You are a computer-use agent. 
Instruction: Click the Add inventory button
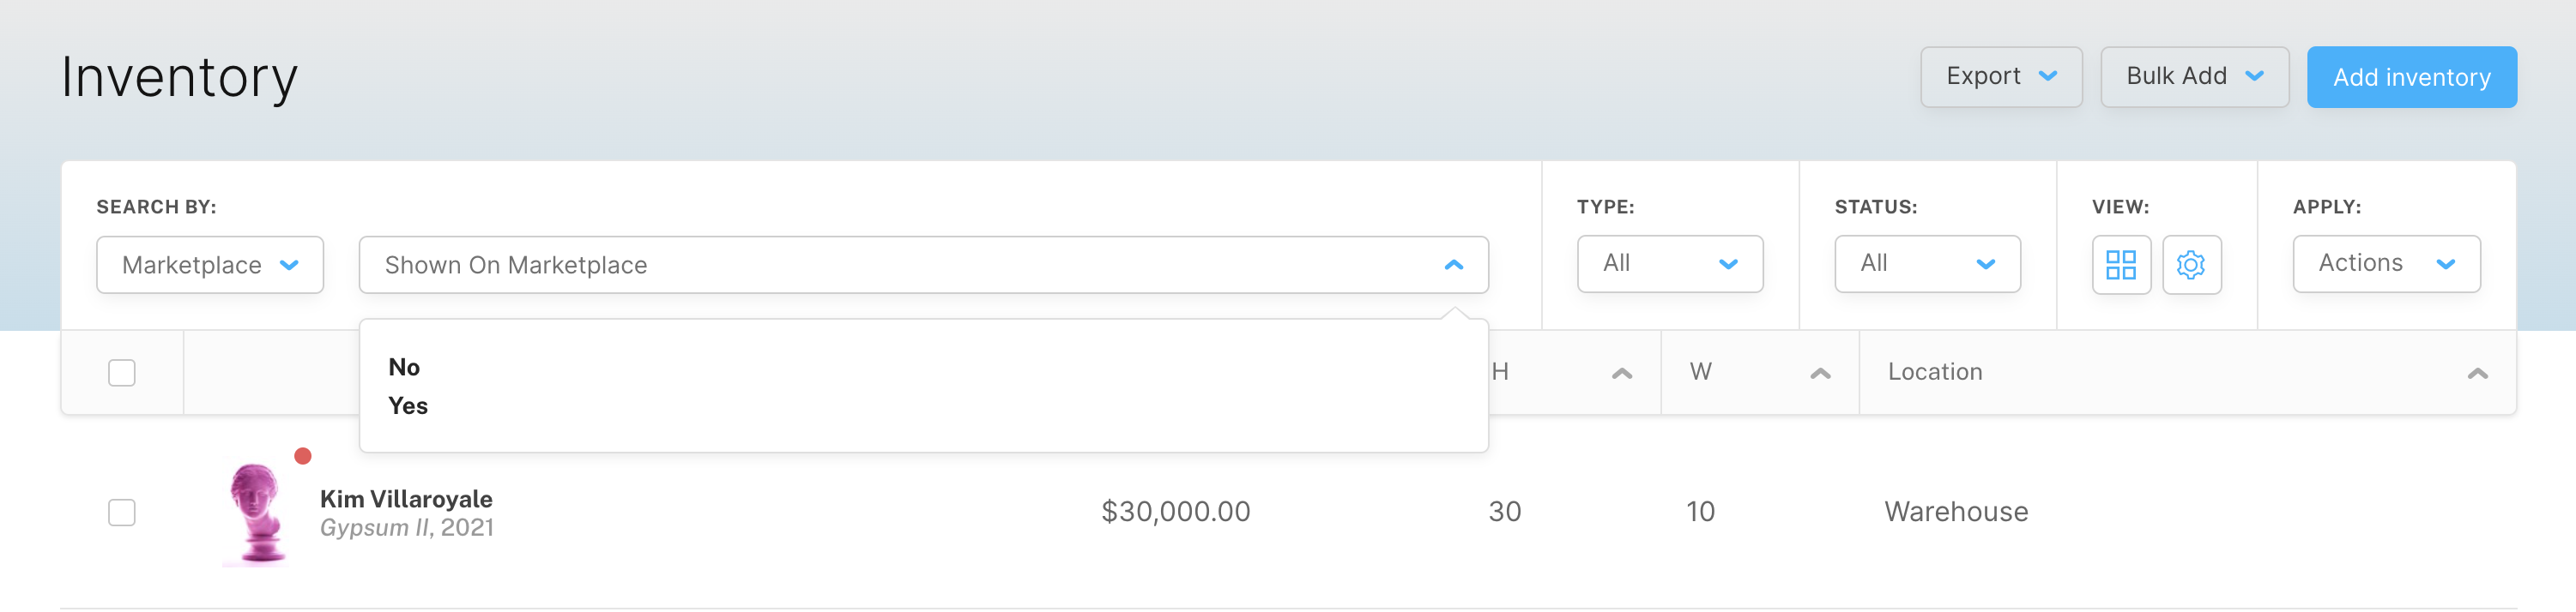(2411, 77)
